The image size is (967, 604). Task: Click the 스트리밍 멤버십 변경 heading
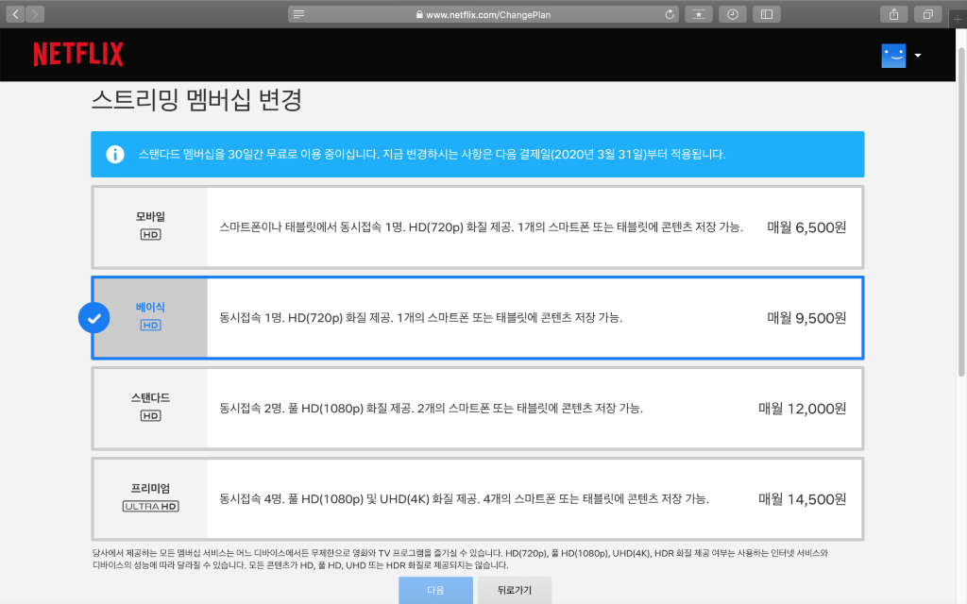pyautogui.click(x=196, y=100)
